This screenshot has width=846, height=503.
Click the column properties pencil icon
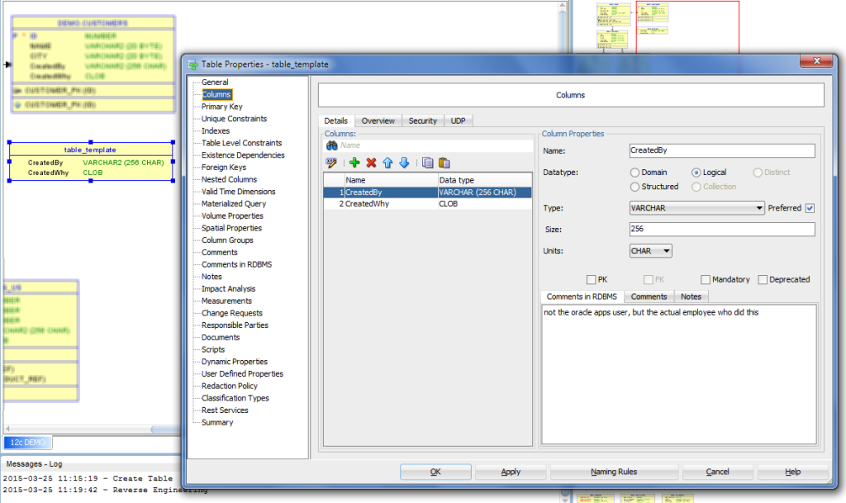(x=332, y=163)
